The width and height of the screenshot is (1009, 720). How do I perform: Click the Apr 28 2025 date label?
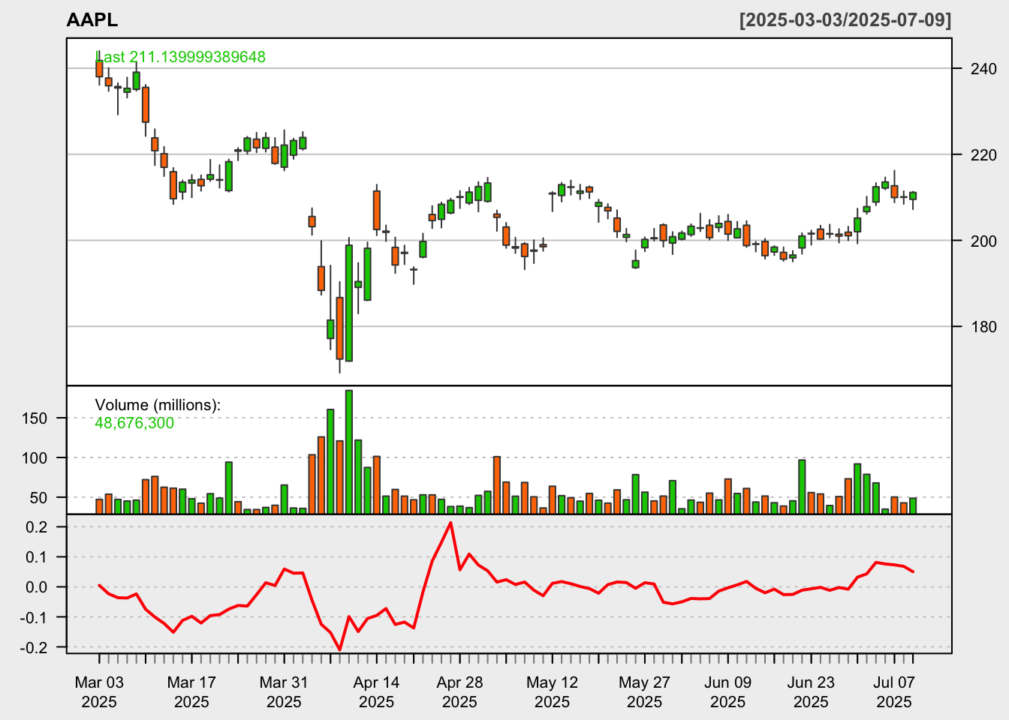pyautogui.click(x=459, y=692)
